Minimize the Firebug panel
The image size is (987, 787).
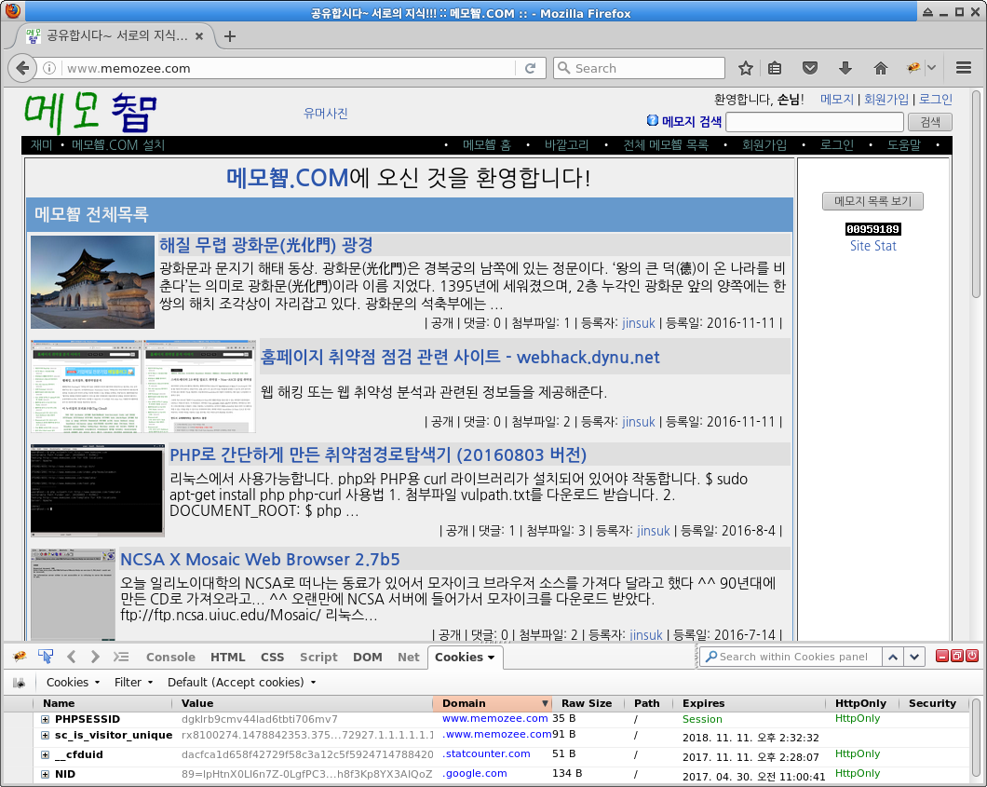tap(941, 656)
